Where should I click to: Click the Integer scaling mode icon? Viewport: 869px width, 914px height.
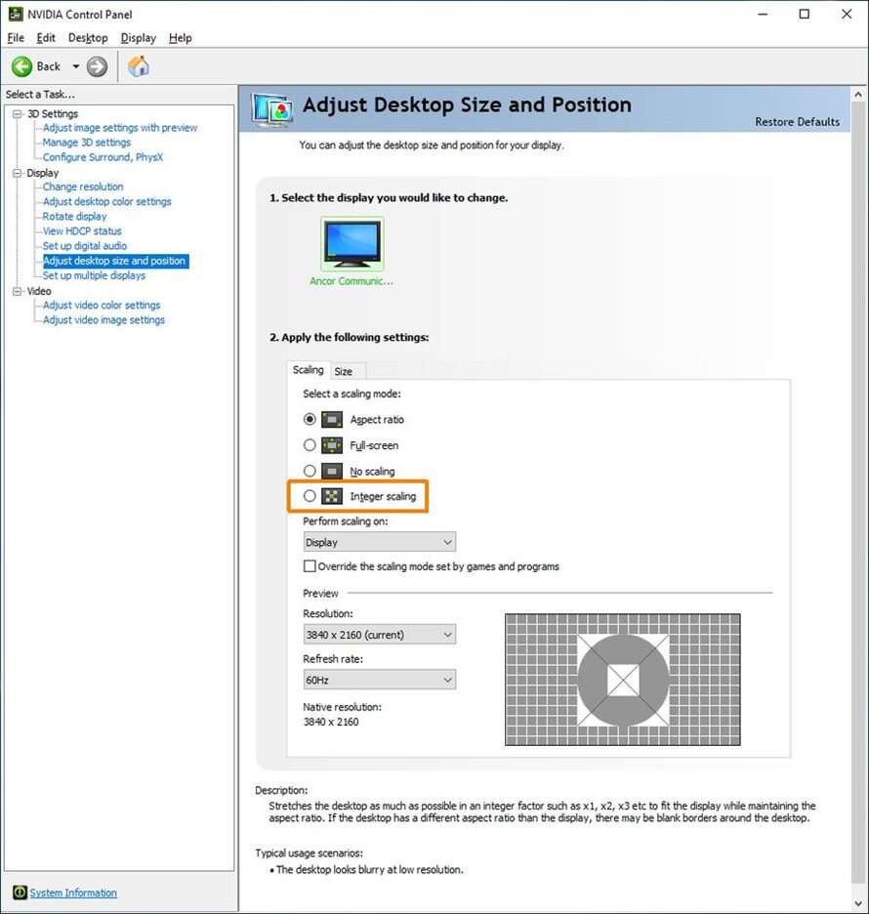332,497
